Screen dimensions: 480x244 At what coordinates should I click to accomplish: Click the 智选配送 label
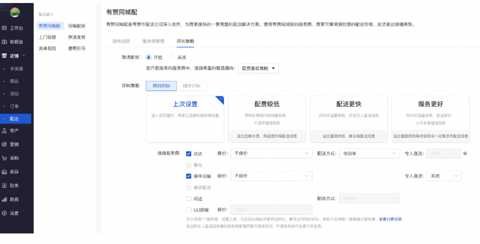(x=131, y=57)
